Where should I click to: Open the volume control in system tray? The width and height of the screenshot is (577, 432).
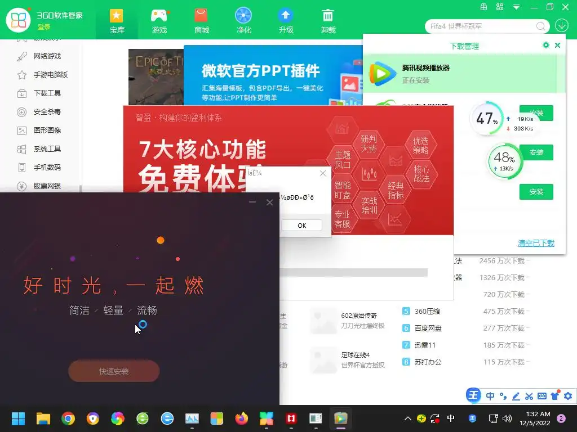click(x=507, y=418)
